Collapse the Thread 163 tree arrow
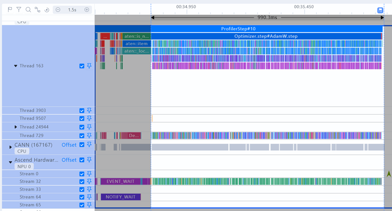392x211 pixels. point(16,66)
